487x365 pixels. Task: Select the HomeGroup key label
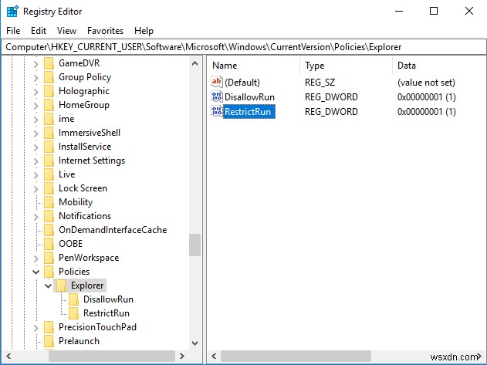(x=84, y=105)
